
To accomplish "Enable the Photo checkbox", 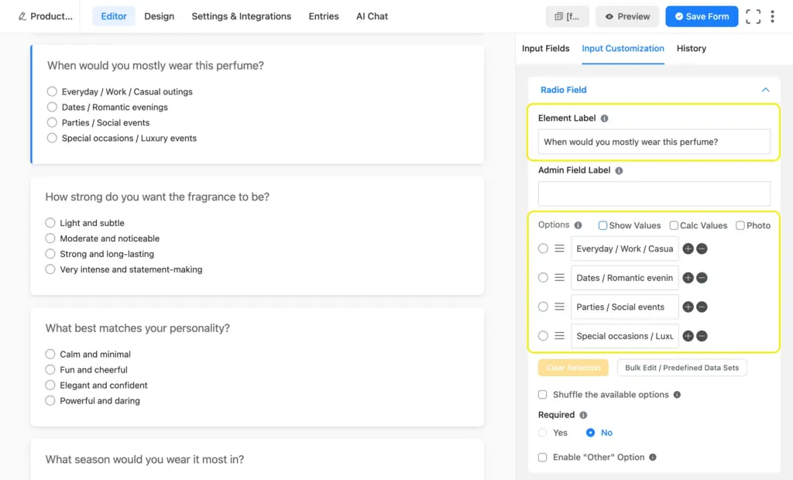I will pos(740,225).
